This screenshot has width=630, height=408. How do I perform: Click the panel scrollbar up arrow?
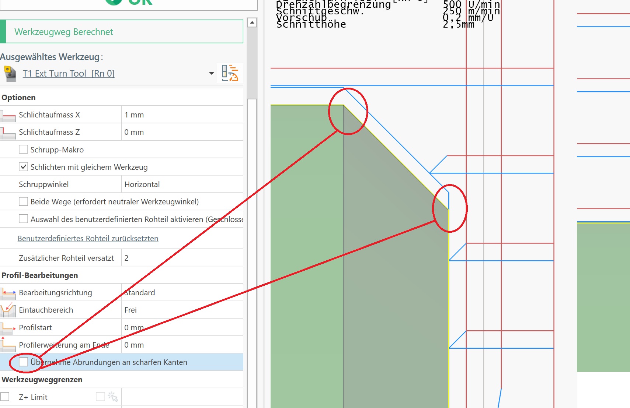(252, 22)
